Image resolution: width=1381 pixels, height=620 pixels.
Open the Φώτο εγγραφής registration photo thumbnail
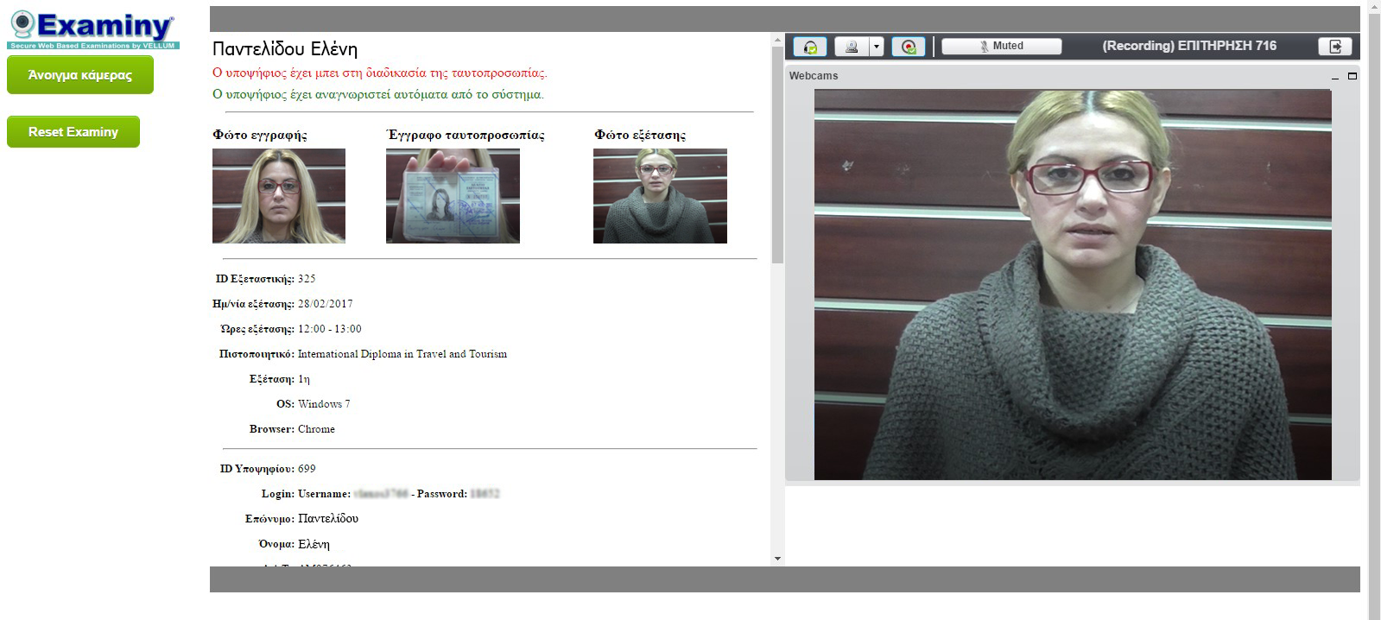point(279,196)
